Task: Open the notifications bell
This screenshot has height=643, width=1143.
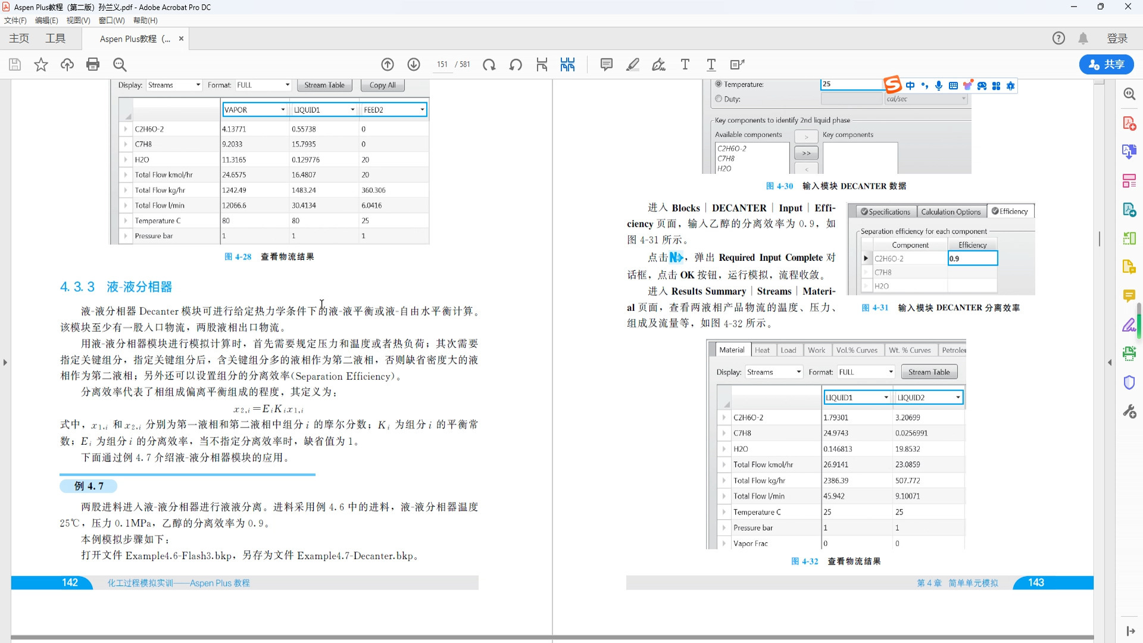Action: coord(1083,38)
